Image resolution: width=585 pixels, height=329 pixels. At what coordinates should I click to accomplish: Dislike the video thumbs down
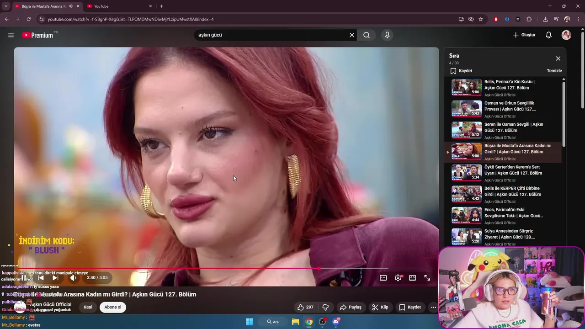pyautogui.click(x=325, y=307)
